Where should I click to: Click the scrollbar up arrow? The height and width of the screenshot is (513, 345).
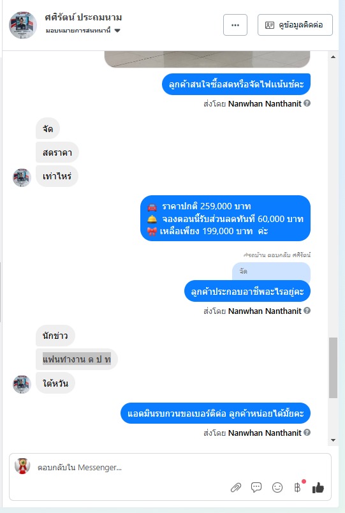(x=334, y=57)
